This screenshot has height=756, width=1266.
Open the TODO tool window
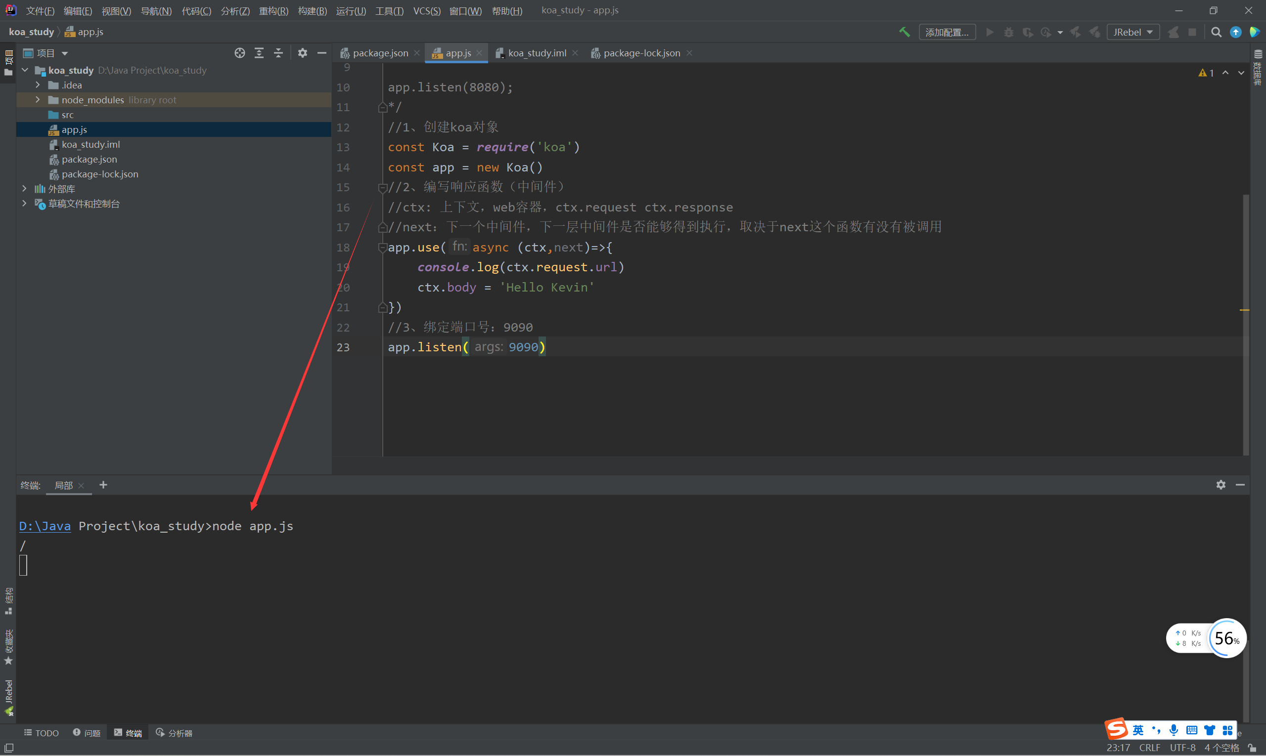[42, 733]
